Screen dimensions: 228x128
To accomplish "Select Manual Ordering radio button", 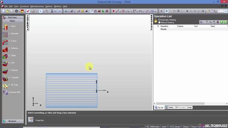I will point(159,22).
